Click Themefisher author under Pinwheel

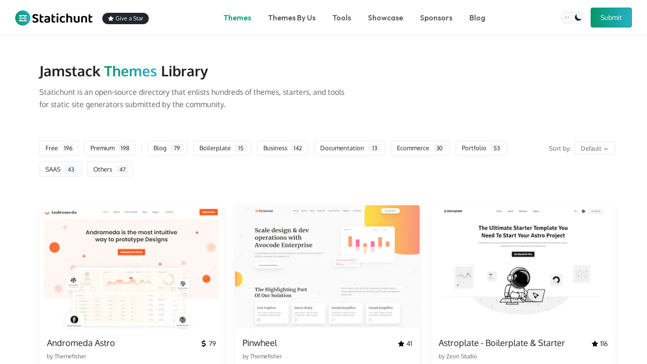[x=266, y=356]
